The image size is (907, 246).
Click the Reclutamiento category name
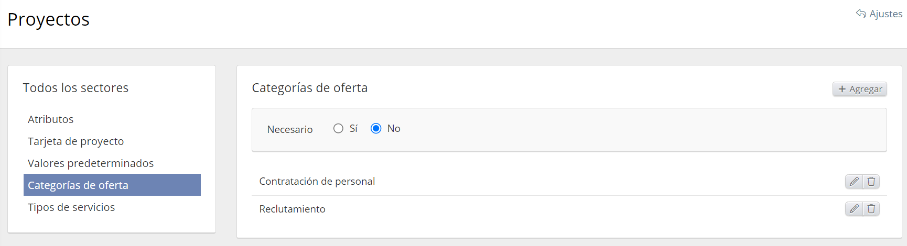pyautogui.click(x=292, y=209)
